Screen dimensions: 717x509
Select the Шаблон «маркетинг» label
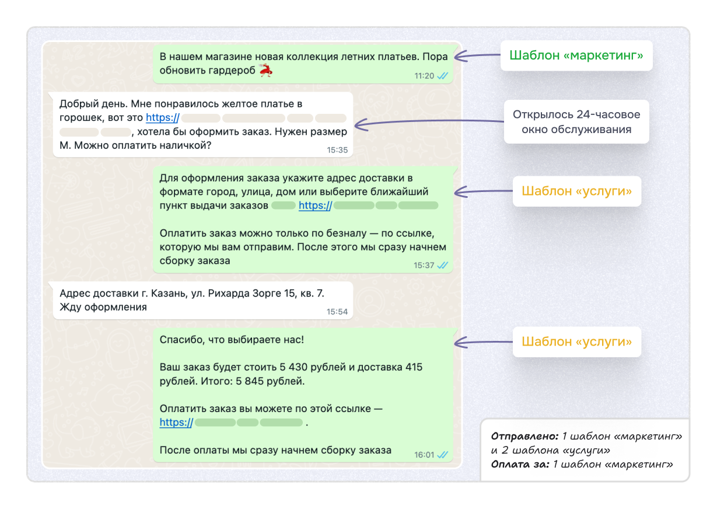click(x=576, y=57)
